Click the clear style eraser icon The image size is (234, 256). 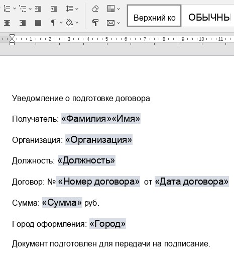click(95, 9)
